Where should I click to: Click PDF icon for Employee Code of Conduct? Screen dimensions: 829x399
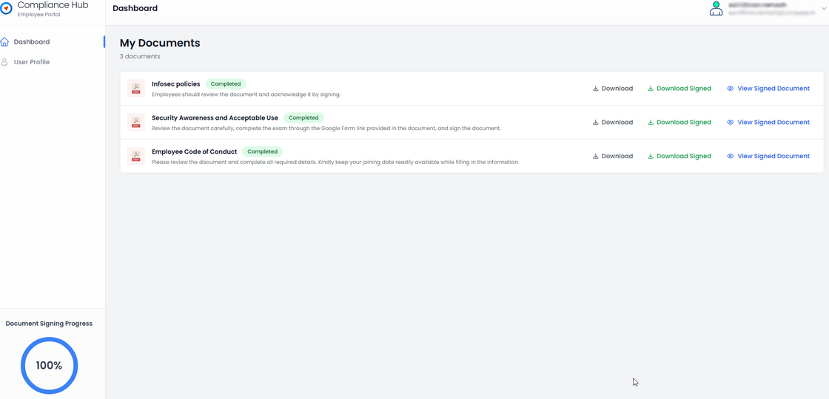pyautogui.click(x=135, y=157)
